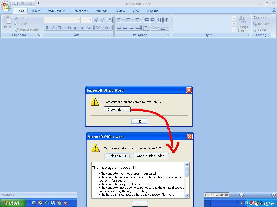
Task: Open the Mailings tab
Action: pos(101,11)
